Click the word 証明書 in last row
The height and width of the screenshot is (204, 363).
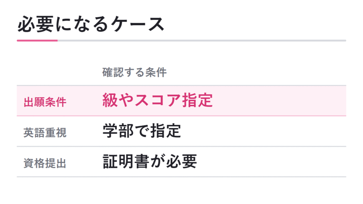point(126,161)
